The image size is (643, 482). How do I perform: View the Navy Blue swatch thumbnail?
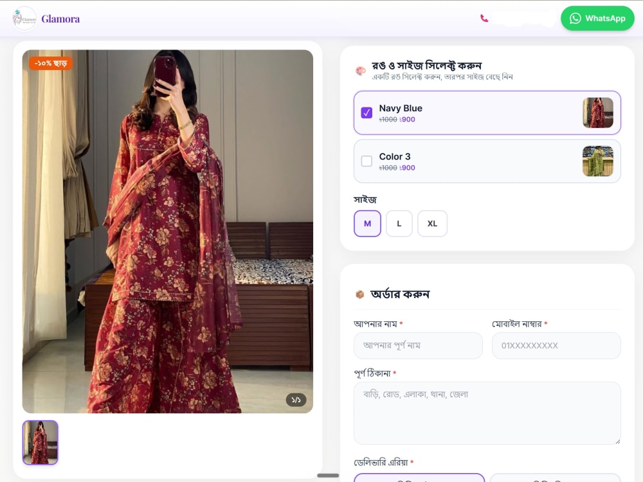(x=598, y=112)
